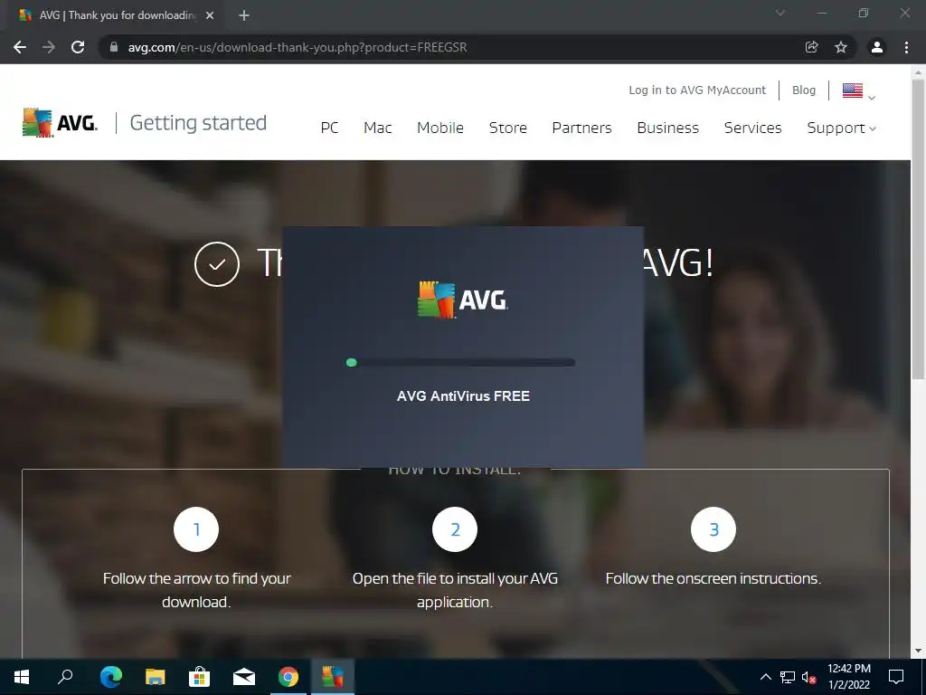
Task: Open the Partners menu item
Action: 581,128
